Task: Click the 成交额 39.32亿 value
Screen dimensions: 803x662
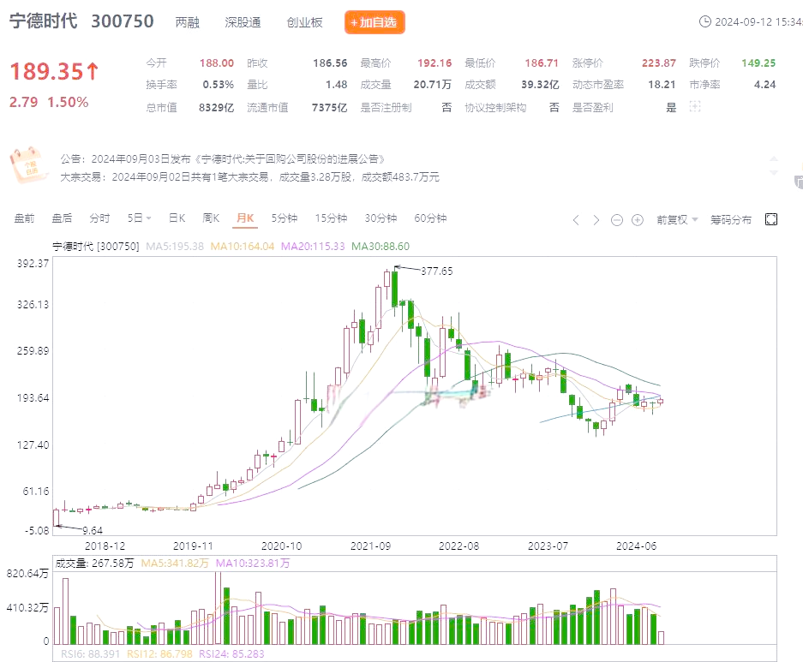Action: click(x=540, y=85)
